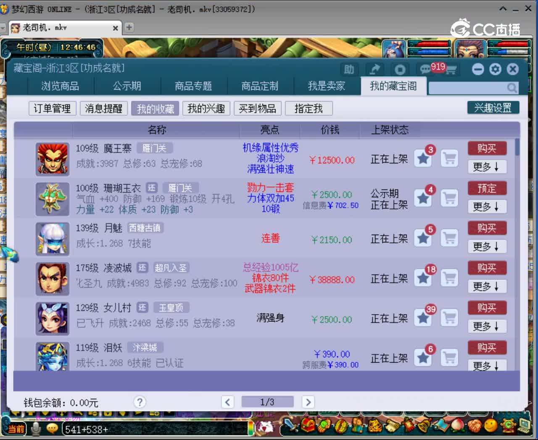Click the share arrow icon in header
This screenshot has width=538, height=440.
(x=374, y=69)
